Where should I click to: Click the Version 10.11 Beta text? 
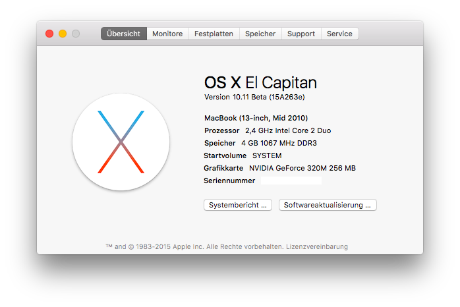(254, 97)
